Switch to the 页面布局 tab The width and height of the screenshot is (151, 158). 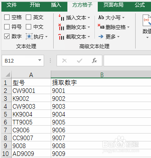[114, 5]
